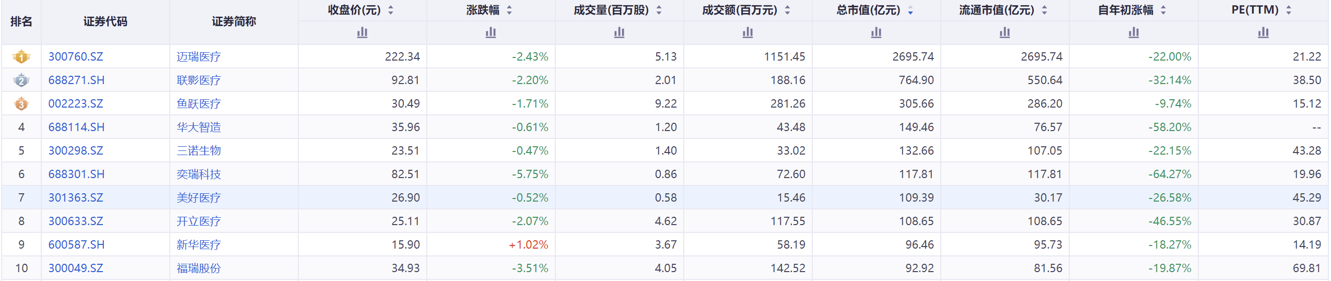Open stock code 300760.SZ

76,56
